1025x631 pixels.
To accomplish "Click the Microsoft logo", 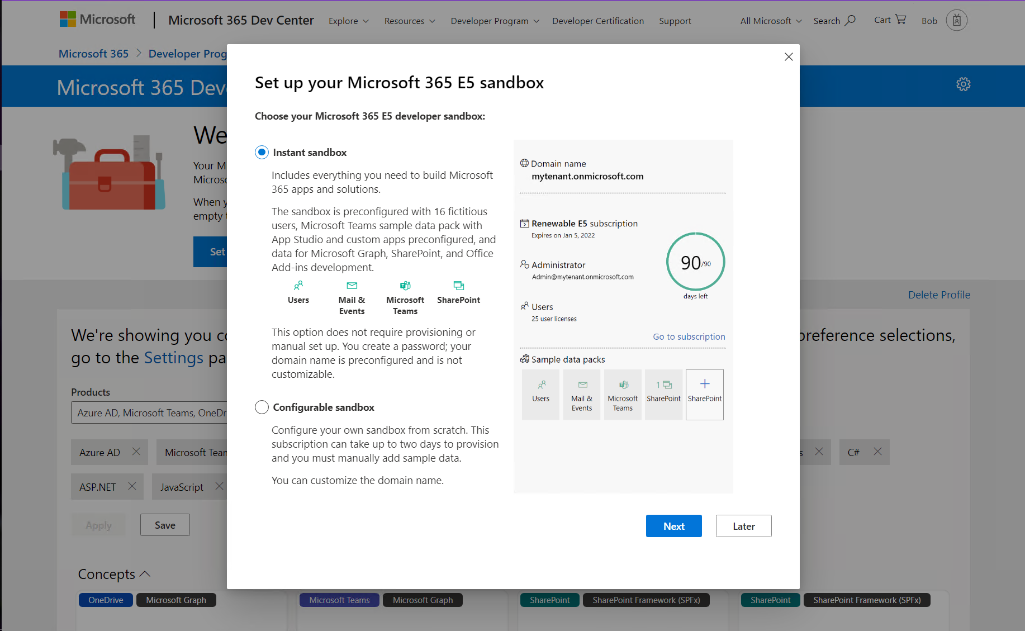I will (x=97, y=20).
